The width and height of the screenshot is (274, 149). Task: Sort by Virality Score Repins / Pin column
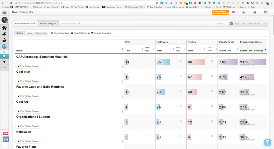pyautogui.click(x=228, y=50)
